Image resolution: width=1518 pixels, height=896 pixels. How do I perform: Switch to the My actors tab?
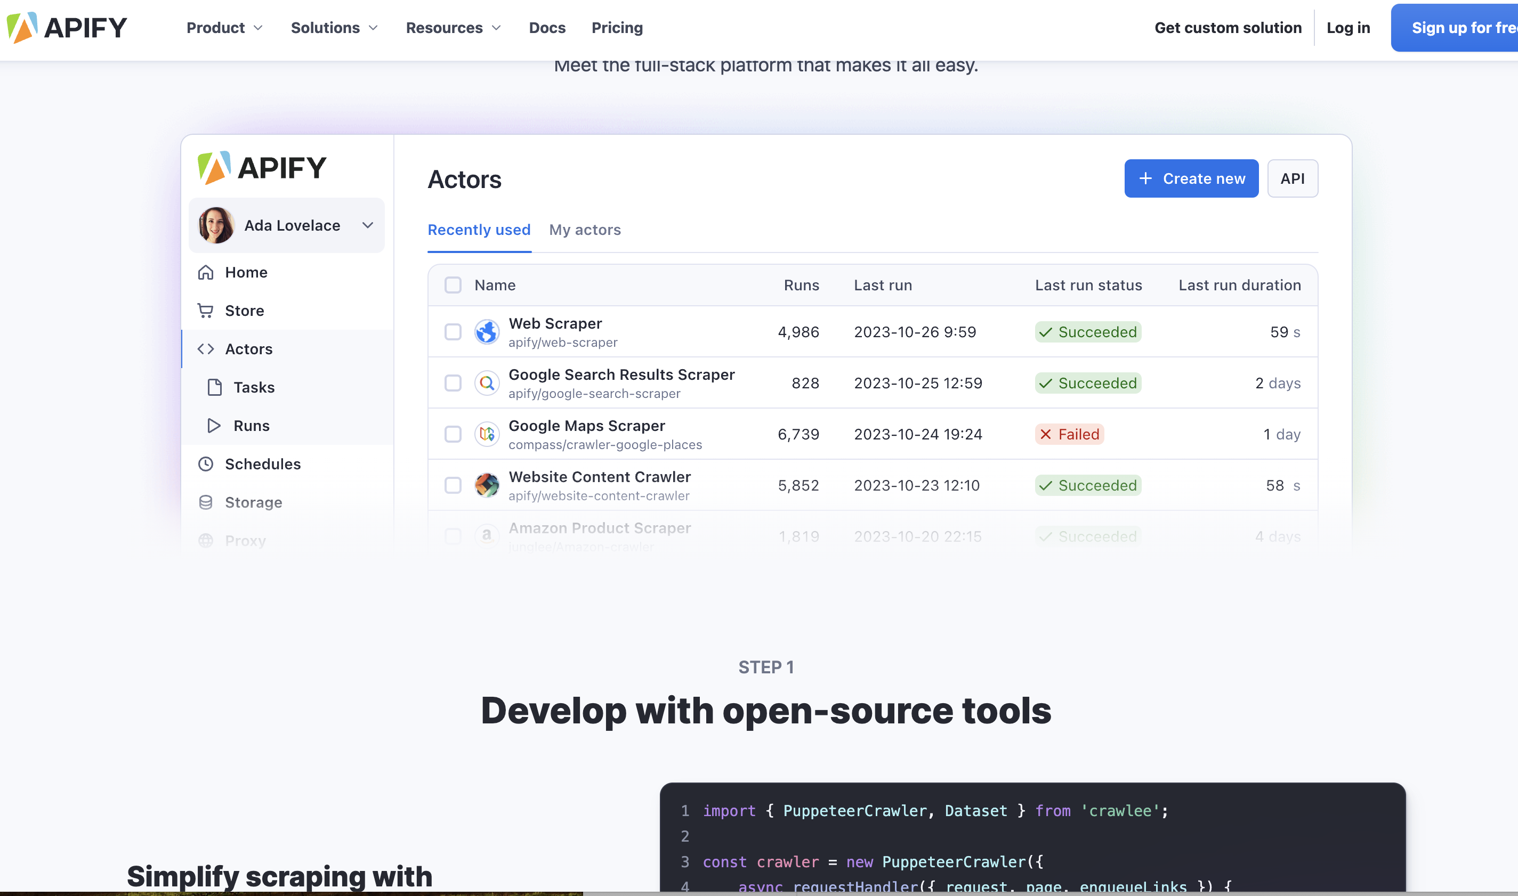[x=584, y=230]
